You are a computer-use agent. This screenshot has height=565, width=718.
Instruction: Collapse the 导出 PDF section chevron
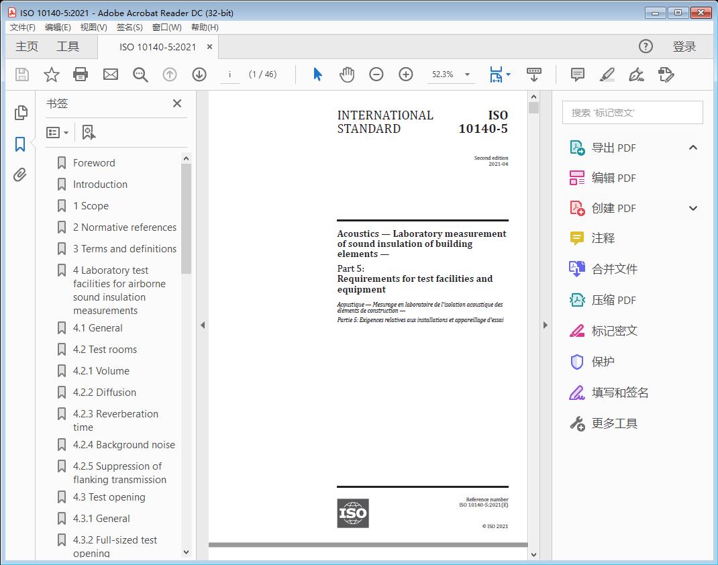tap(693, 148)
